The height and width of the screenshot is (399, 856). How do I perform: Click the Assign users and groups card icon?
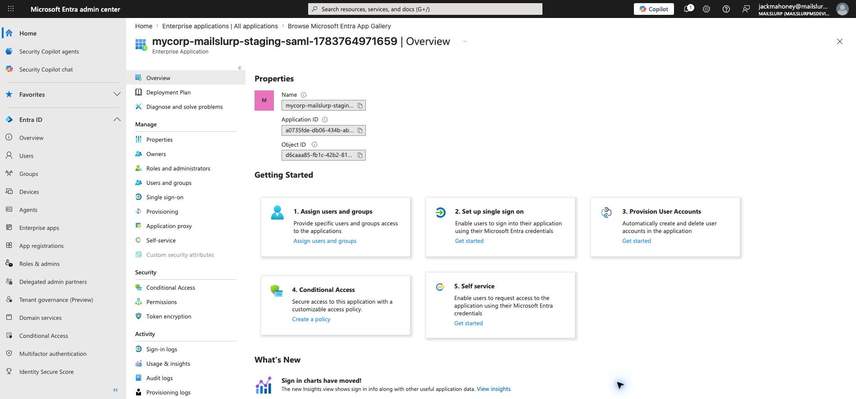277,212
